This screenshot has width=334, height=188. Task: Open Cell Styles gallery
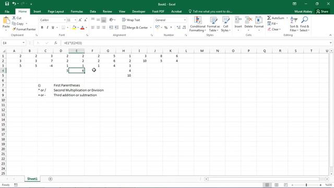pos(225,24)
